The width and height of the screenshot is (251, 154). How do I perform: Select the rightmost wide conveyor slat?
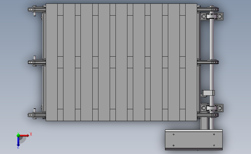tap(191, 62)
